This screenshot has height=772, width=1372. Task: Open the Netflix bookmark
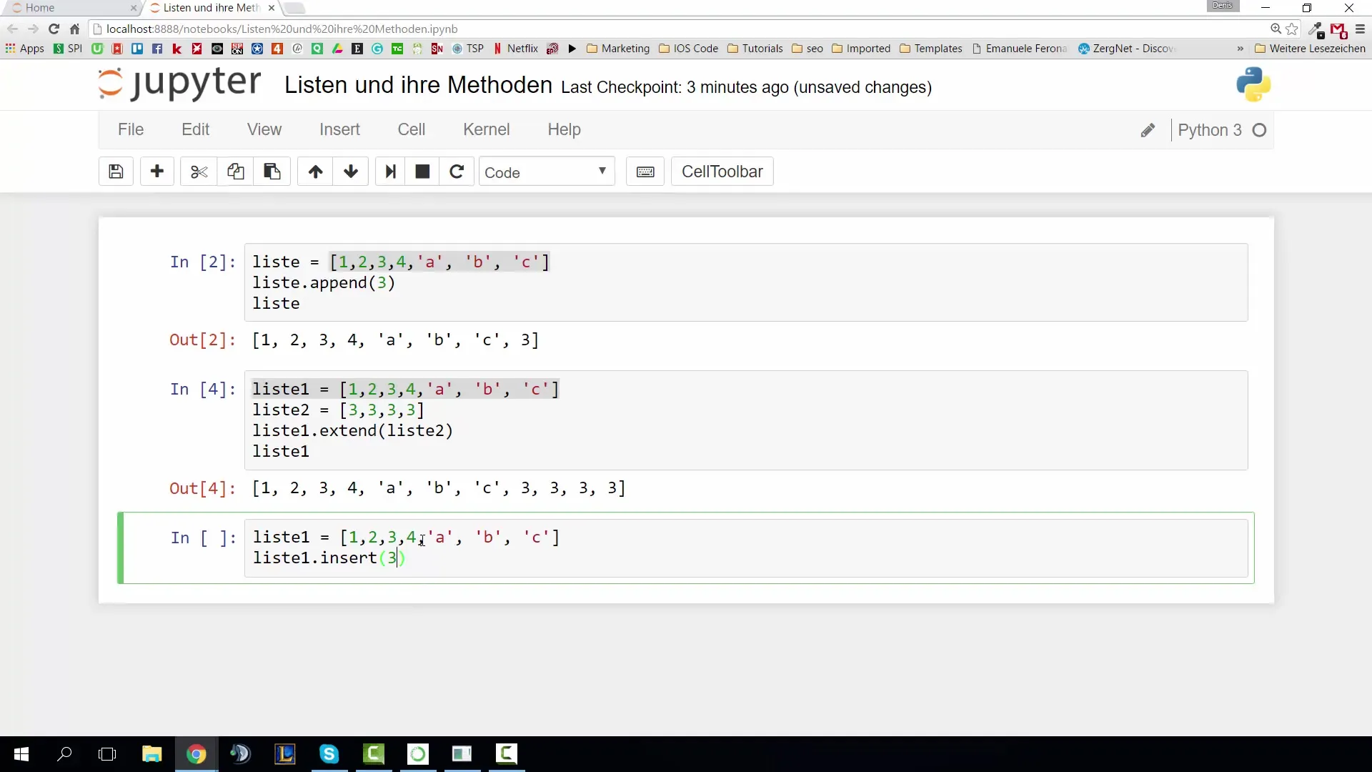click(x=516, y=49)
